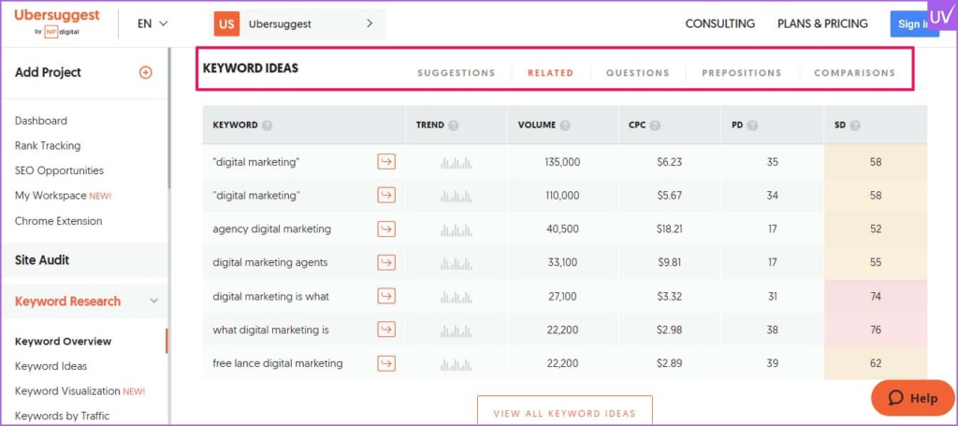Screen dimensions: 958x426
Task: Open the Help chat button
Action: click(x=912, y=398)
